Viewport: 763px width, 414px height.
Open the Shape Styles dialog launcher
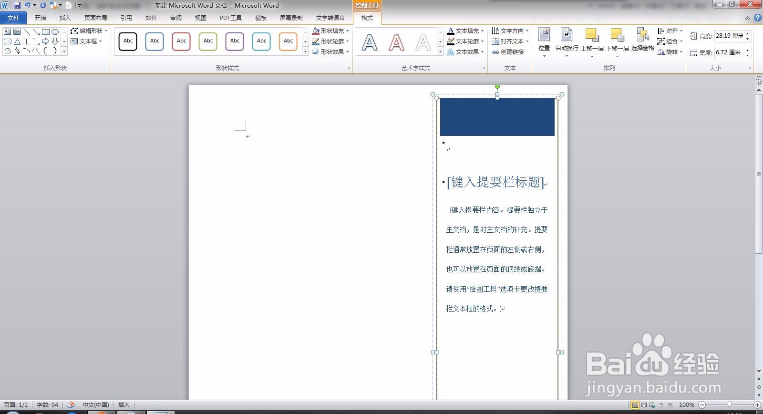click(x=348, y=68)
